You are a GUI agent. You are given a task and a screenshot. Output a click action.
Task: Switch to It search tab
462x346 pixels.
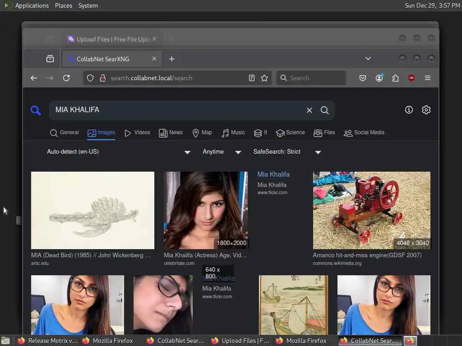(260, 133)
